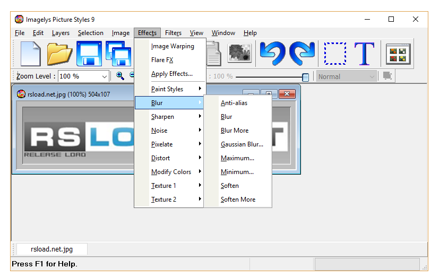The height and width of the screenshot is (277, 431).
Task: Open the Normal blend mode dropdown
Action: click(372, 76)
